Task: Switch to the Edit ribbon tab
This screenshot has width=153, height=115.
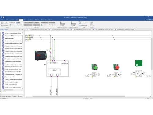Action: pos(17,20)
